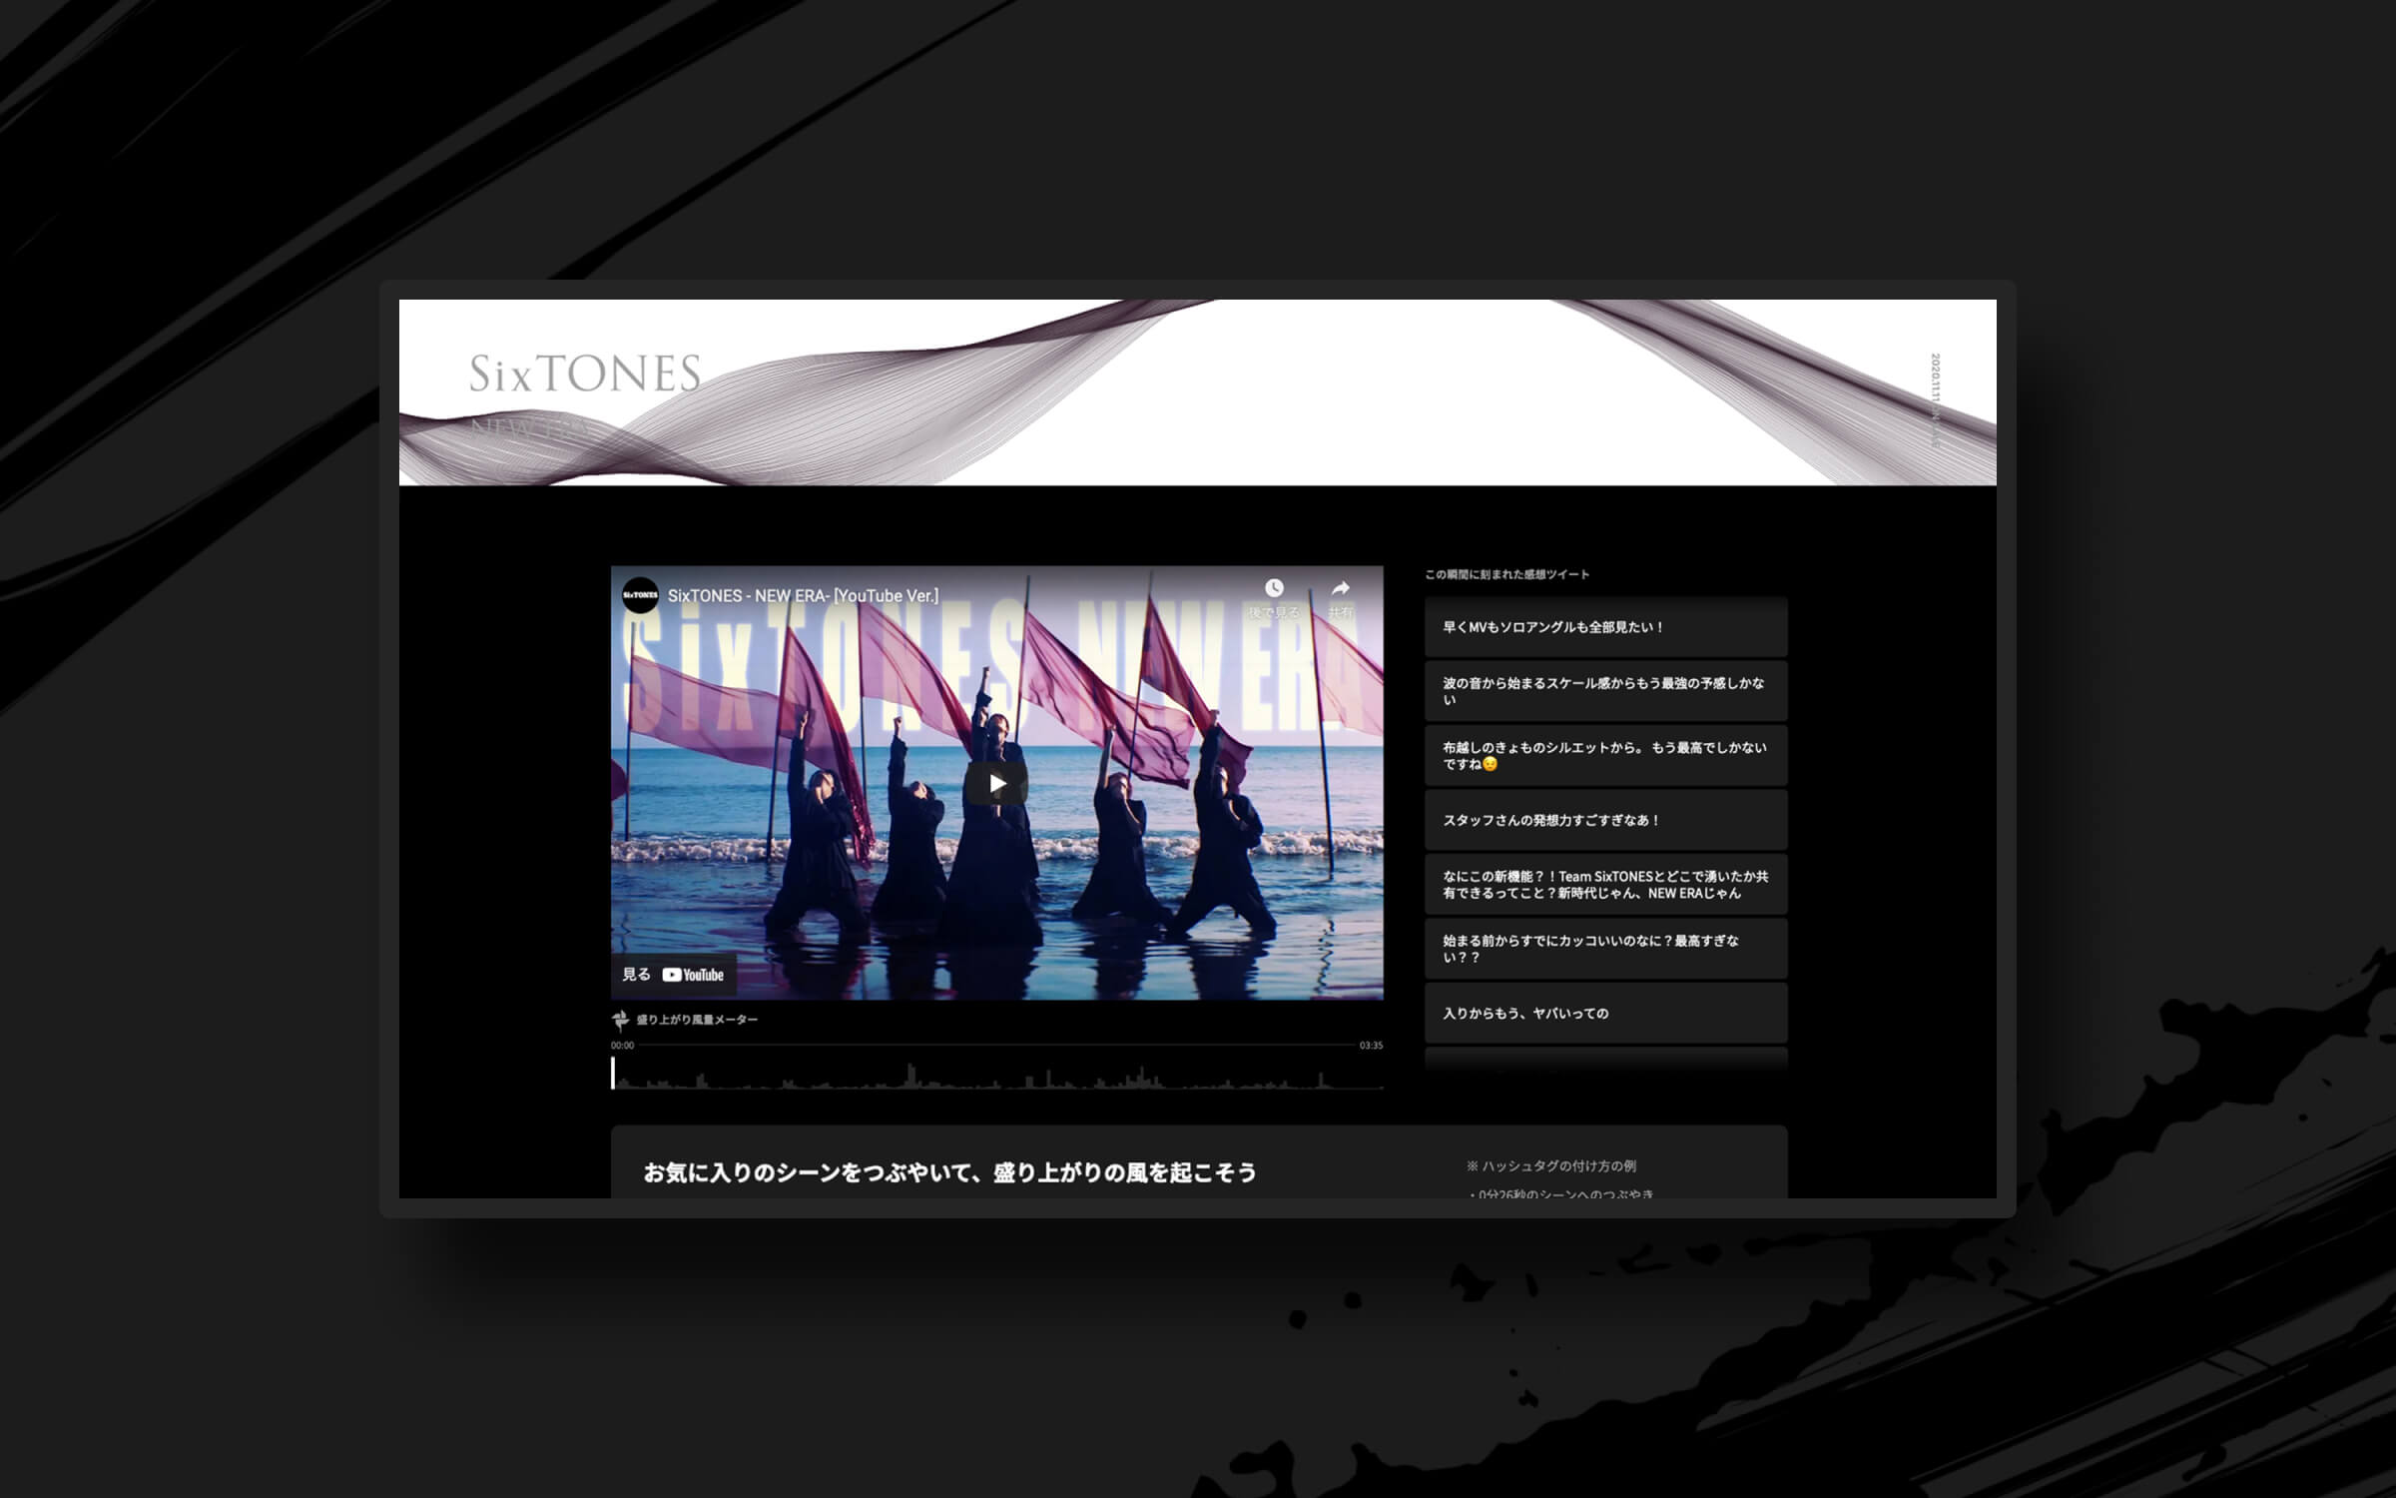This screenshot has height=1498, width=2396.
Task: Select tweet 早くMVもソロアングルも全部見たい
Action: (x=1605, y=627)
